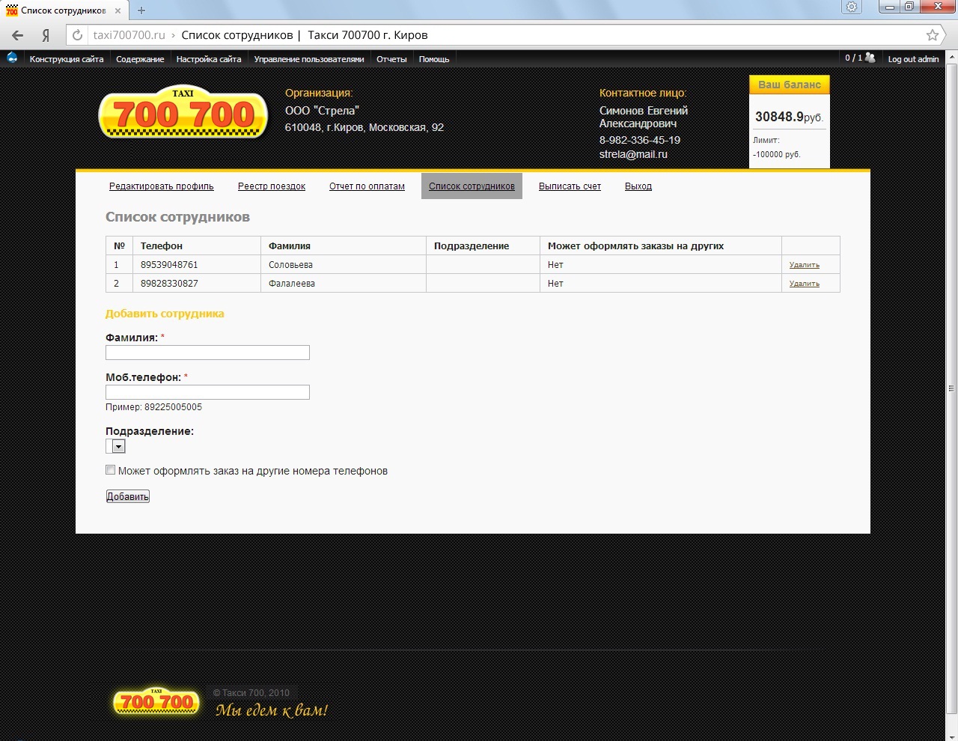Screen dimensions: 958x741
Task: Click the page reload icon
Action: click(x=77, y=35)
